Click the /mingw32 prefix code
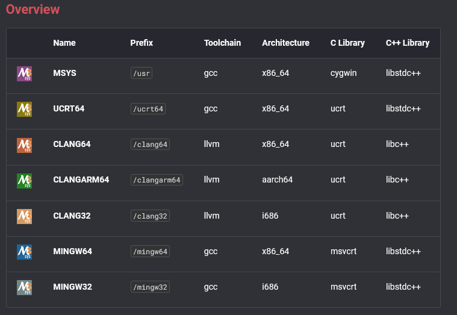 pyautogui.click(x=150, y=287)
